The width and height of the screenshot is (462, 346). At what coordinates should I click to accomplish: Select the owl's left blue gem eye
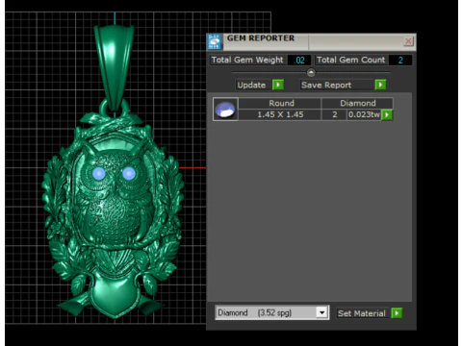[x=99, y=173]
